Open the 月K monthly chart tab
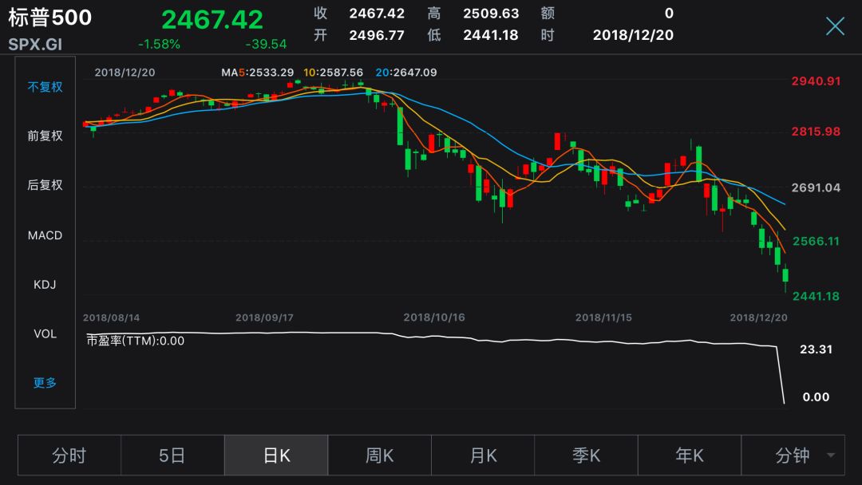Image resolution: width=862 pixels, height=485 pixels. pyautogui.click(x=483, y=455)
